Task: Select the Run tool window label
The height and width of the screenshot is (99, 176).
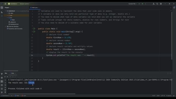Action: (6, 73)
